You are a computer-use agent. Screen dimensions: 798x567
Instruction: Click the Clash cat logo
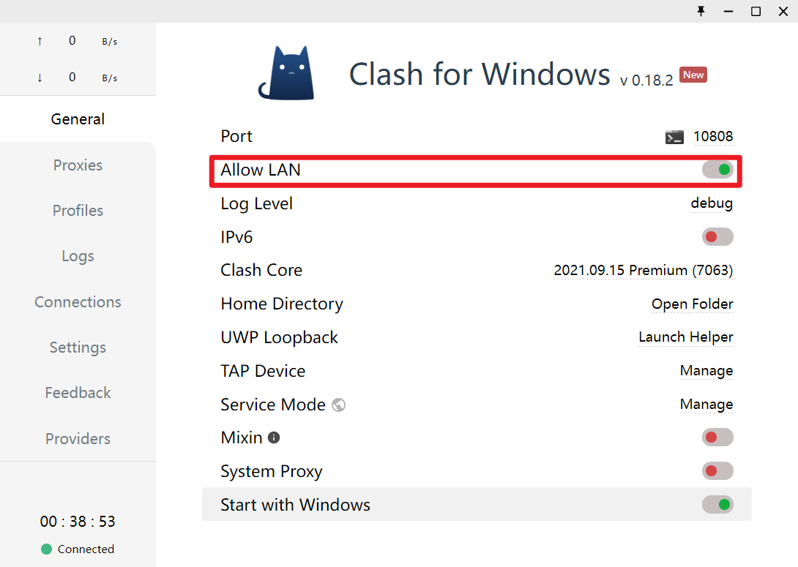click(286, 72)
